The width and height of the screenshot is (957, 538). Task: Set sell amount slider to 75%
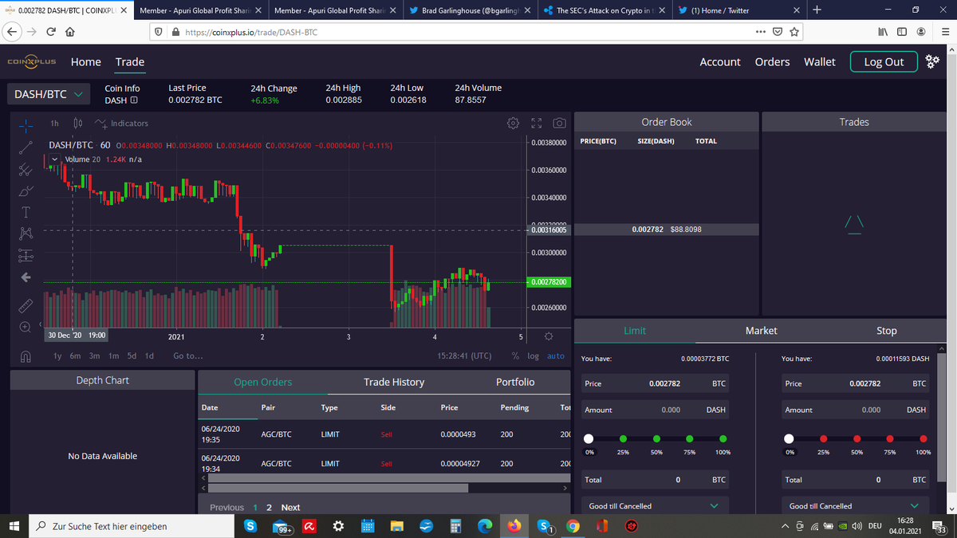[890, 438]
